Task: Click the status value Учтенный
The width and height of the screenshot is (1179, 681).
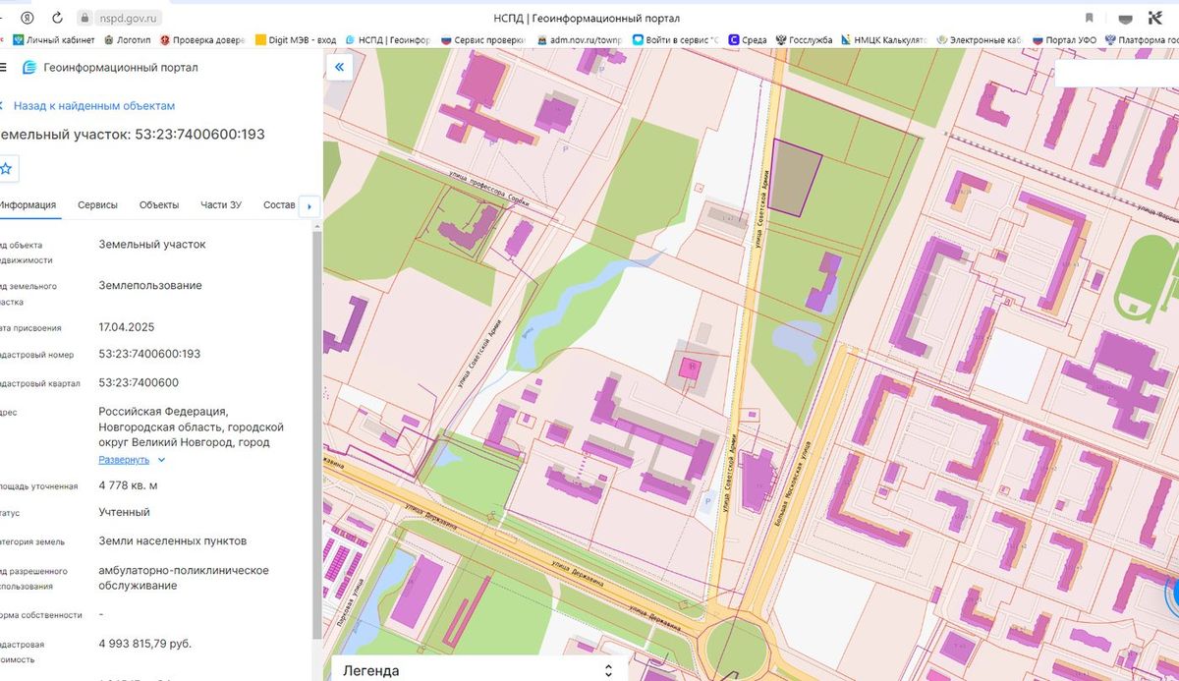Action: pos(124,512)
